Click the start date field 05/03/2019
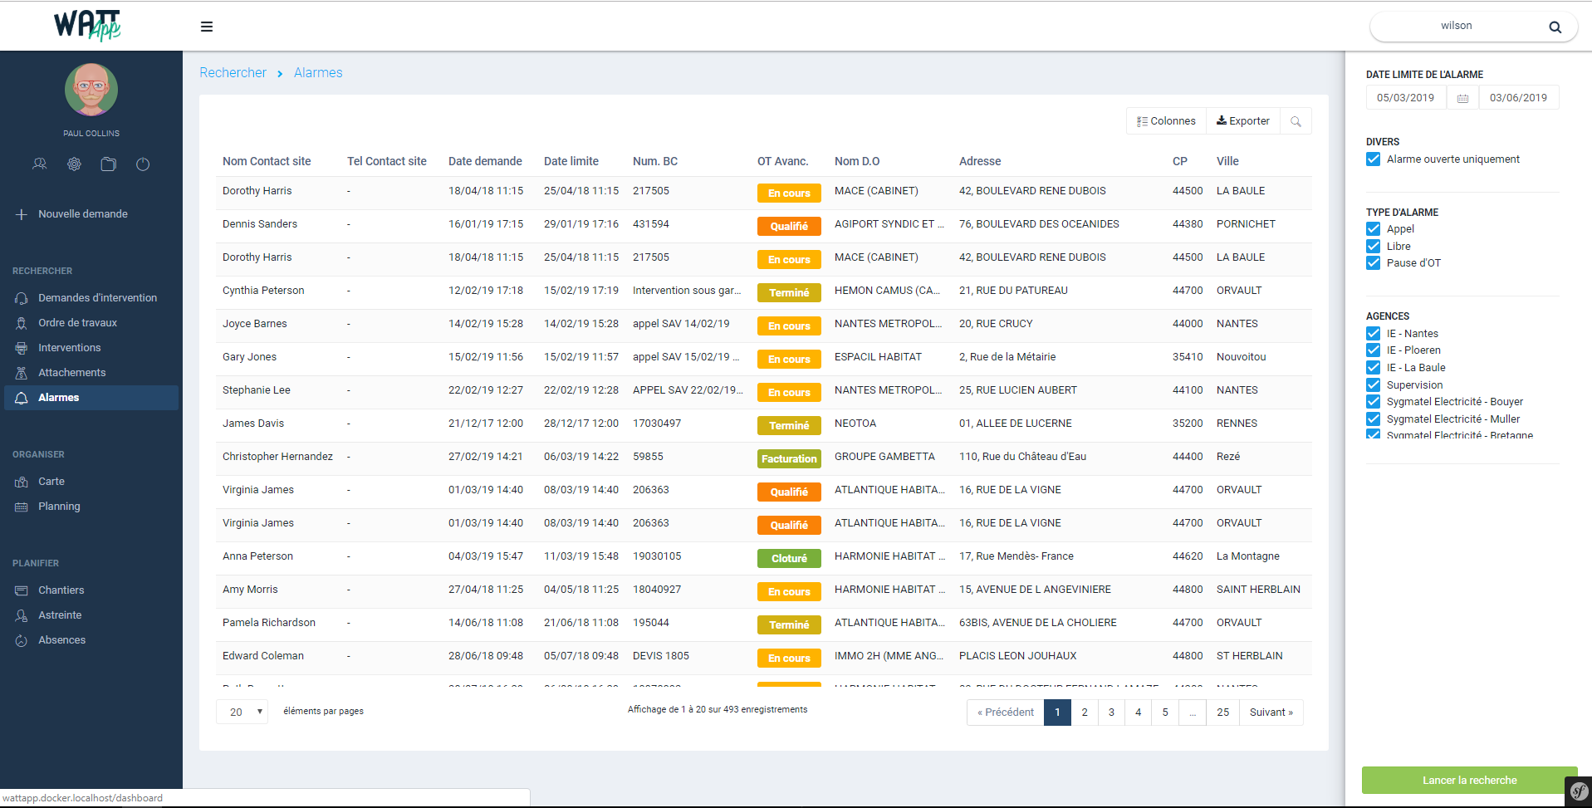The image size is (1592, 808). (1405, 98)
